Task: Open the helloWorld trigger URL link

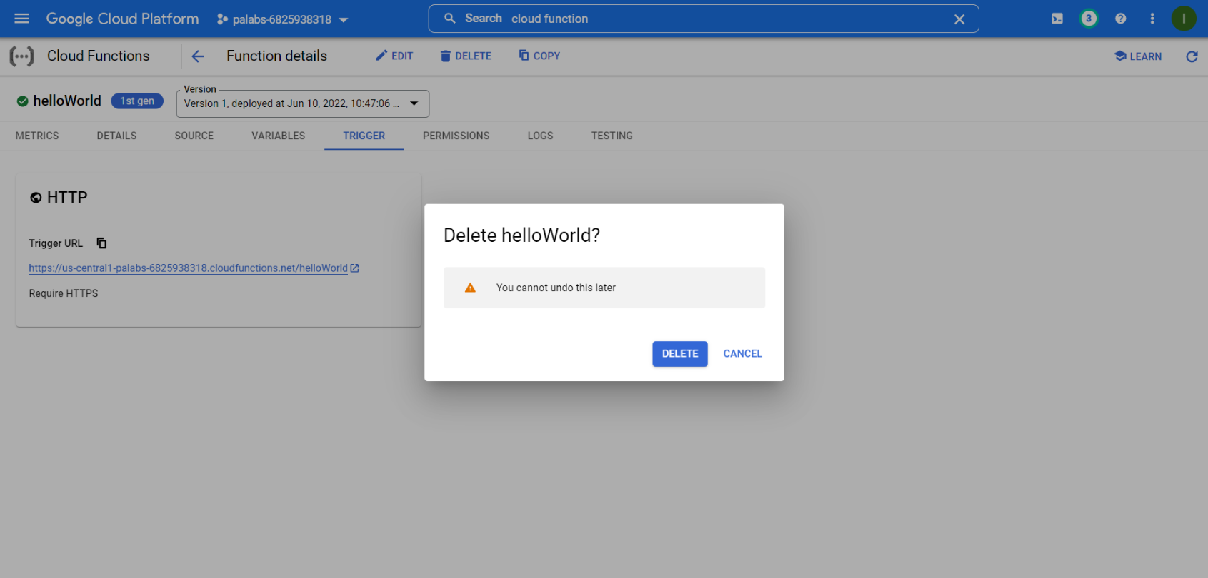Action: click(x=188, y=268)
